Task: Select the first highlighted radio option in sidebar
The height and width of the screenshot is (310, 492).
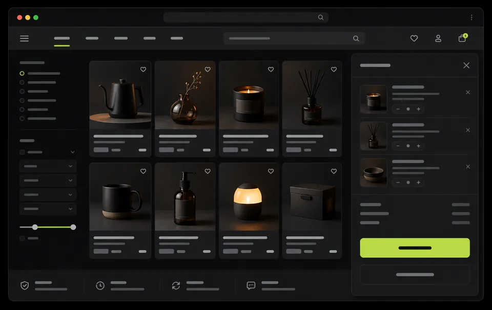Action: coord(22,73)
